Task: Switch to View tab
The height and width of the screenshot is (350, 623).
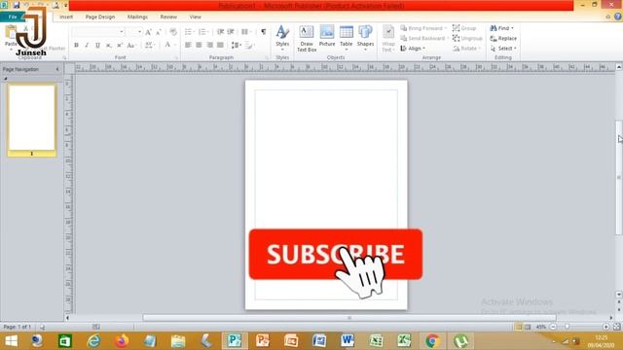Action: coord(195,17)
